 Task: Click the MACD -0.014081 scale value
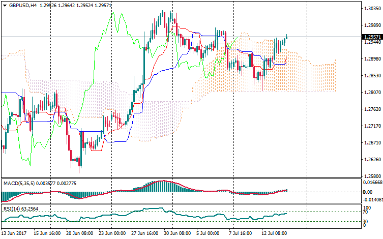(371, 200)
